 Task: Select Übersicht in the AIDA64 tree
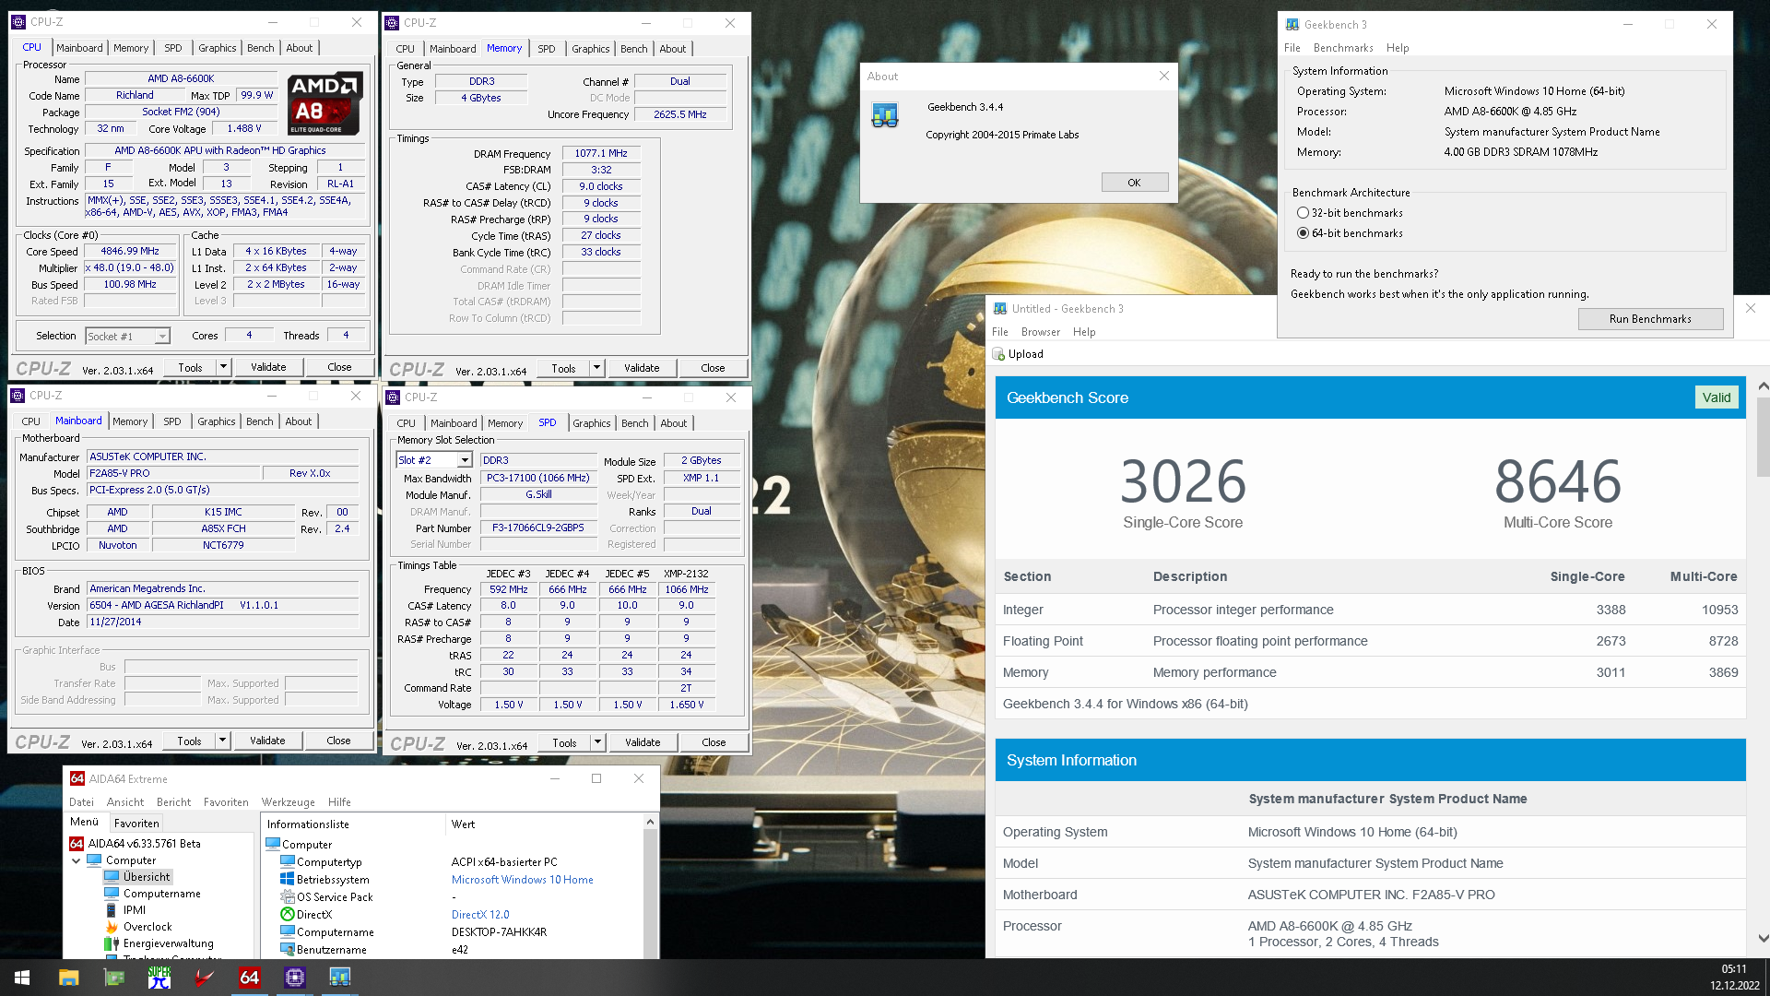click(x=147, y=877)
